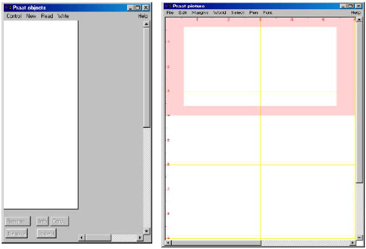Open the Pen menu in Praat picture
This screenshot has height=249, width=366.
click(x=253, y=12)
